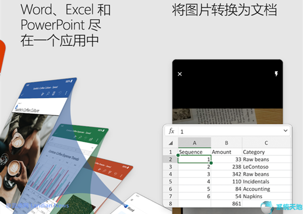Tap undo arrow in red PowerPoint mockup
Image resolution: width=303 pixels, height=214 pixels.
click(115, 173)
